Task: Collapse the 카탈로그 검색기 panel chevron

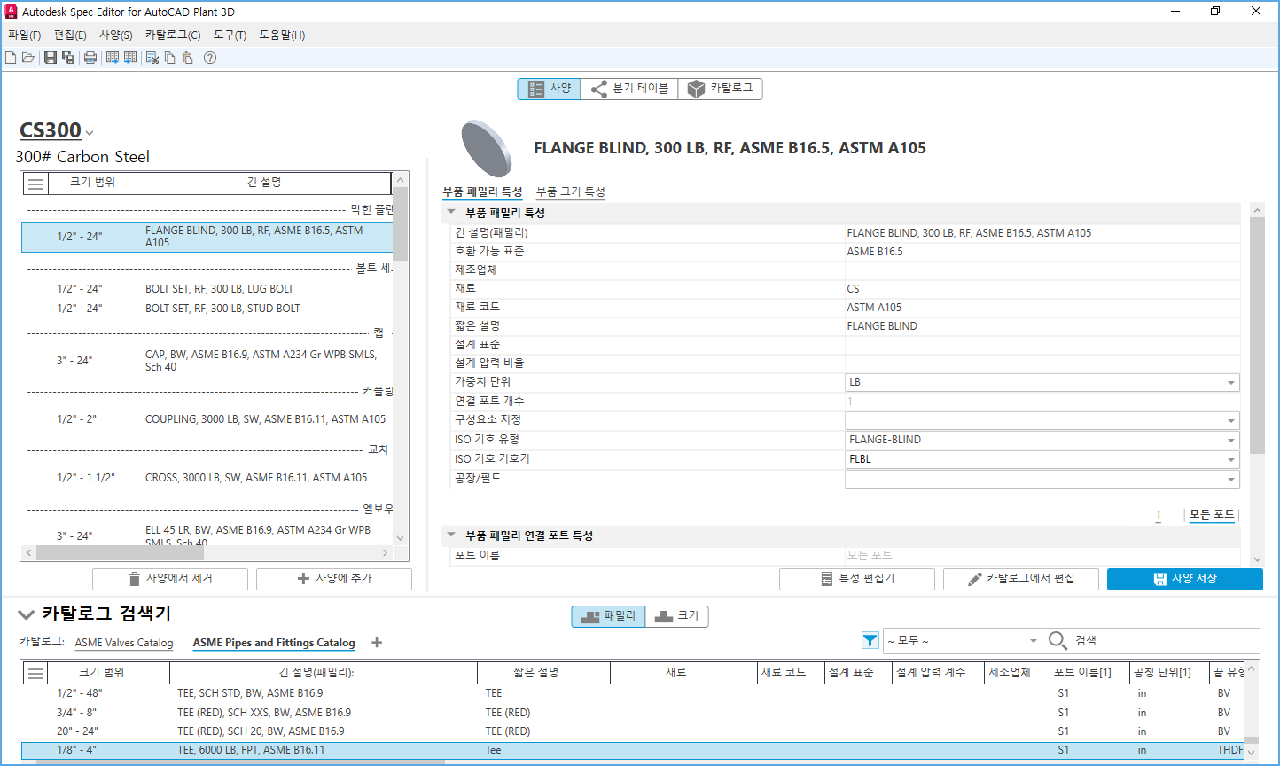Action: click(x=26, y=614)
